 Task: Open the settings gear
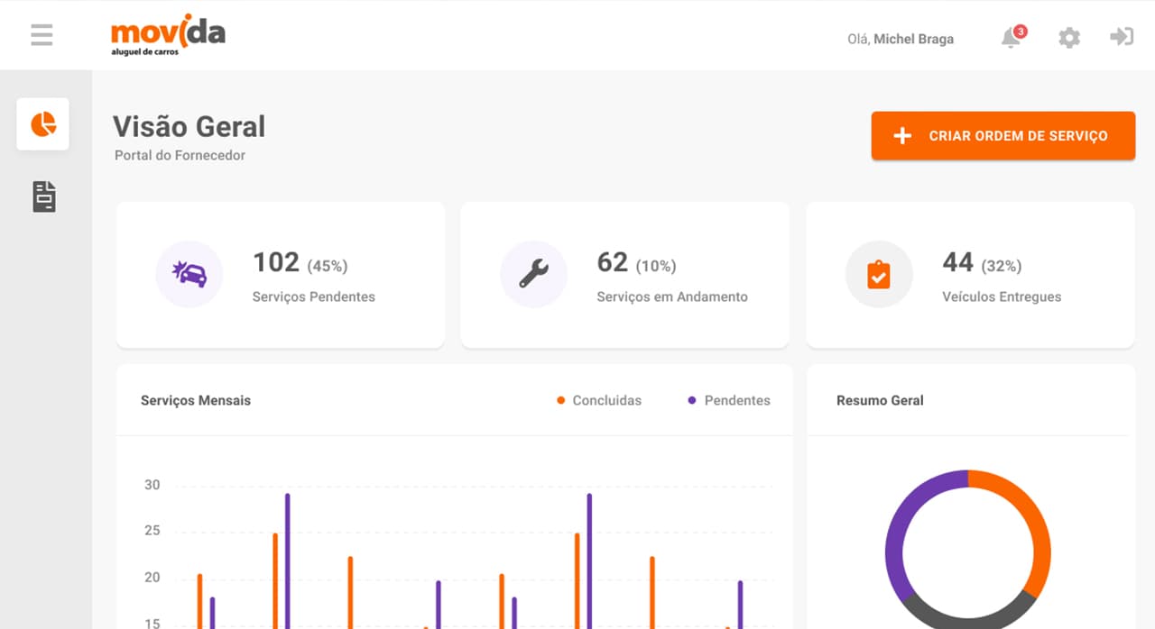tap(1069, 38)
